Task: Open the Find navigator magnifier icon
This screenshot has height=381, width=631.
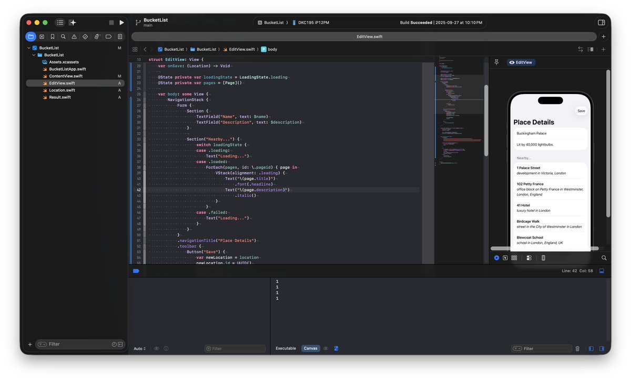Action: tap(63, 37)
